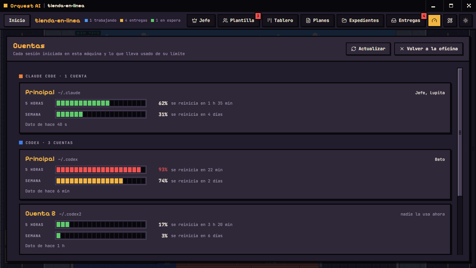The image size is (476, 268).
Task: Open the usage gauge accounts icon
Action: (x=434, y=20)
